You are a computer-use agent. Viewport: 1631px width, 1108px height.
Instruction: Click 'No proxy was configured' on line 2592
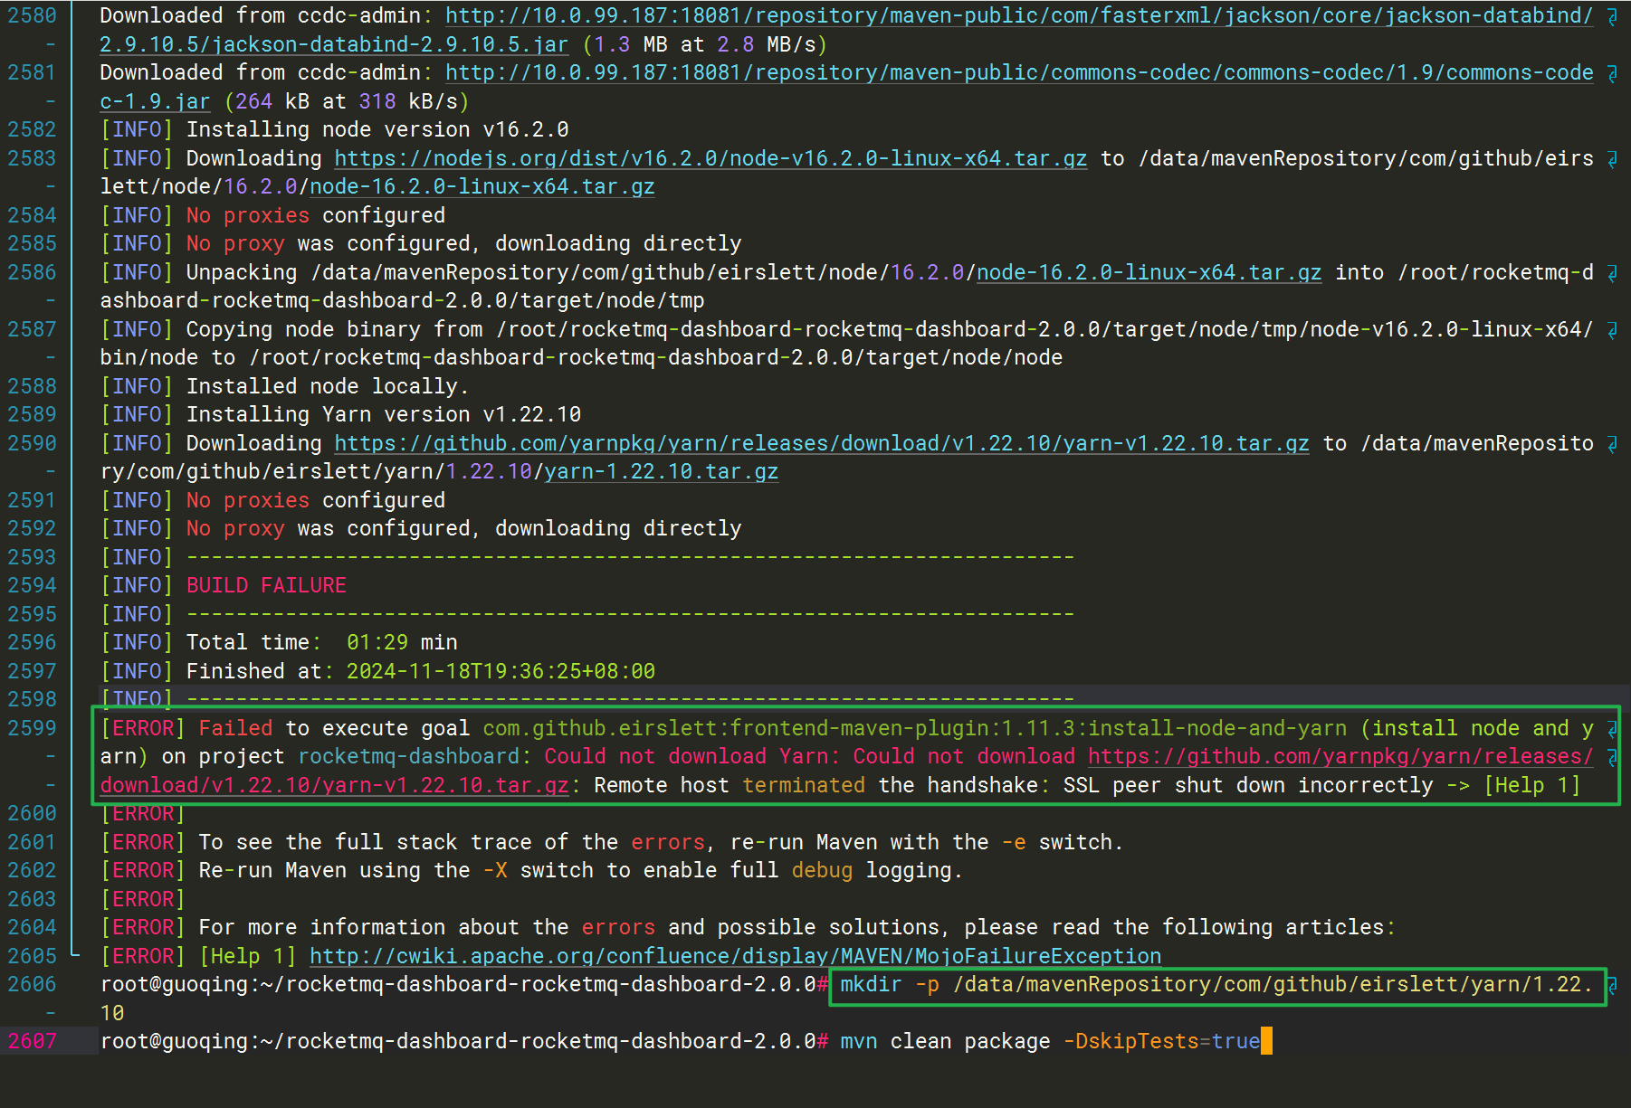coord(328,528)
